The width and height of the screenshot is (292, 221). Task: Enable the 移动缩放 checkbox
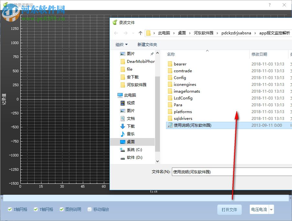coord(89,209)
